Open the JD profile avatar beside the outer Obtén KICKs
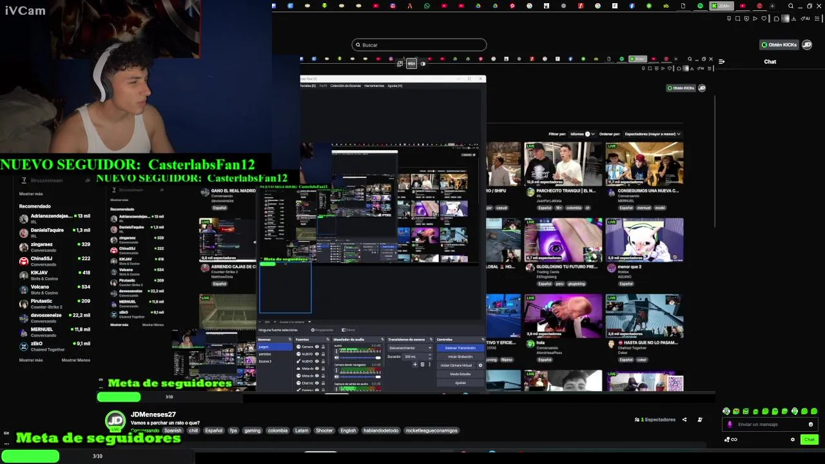 click(807, 44)
